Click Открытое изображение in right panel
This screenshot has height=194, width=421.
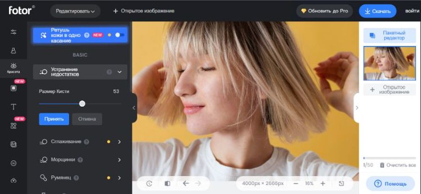pos(389,90)
